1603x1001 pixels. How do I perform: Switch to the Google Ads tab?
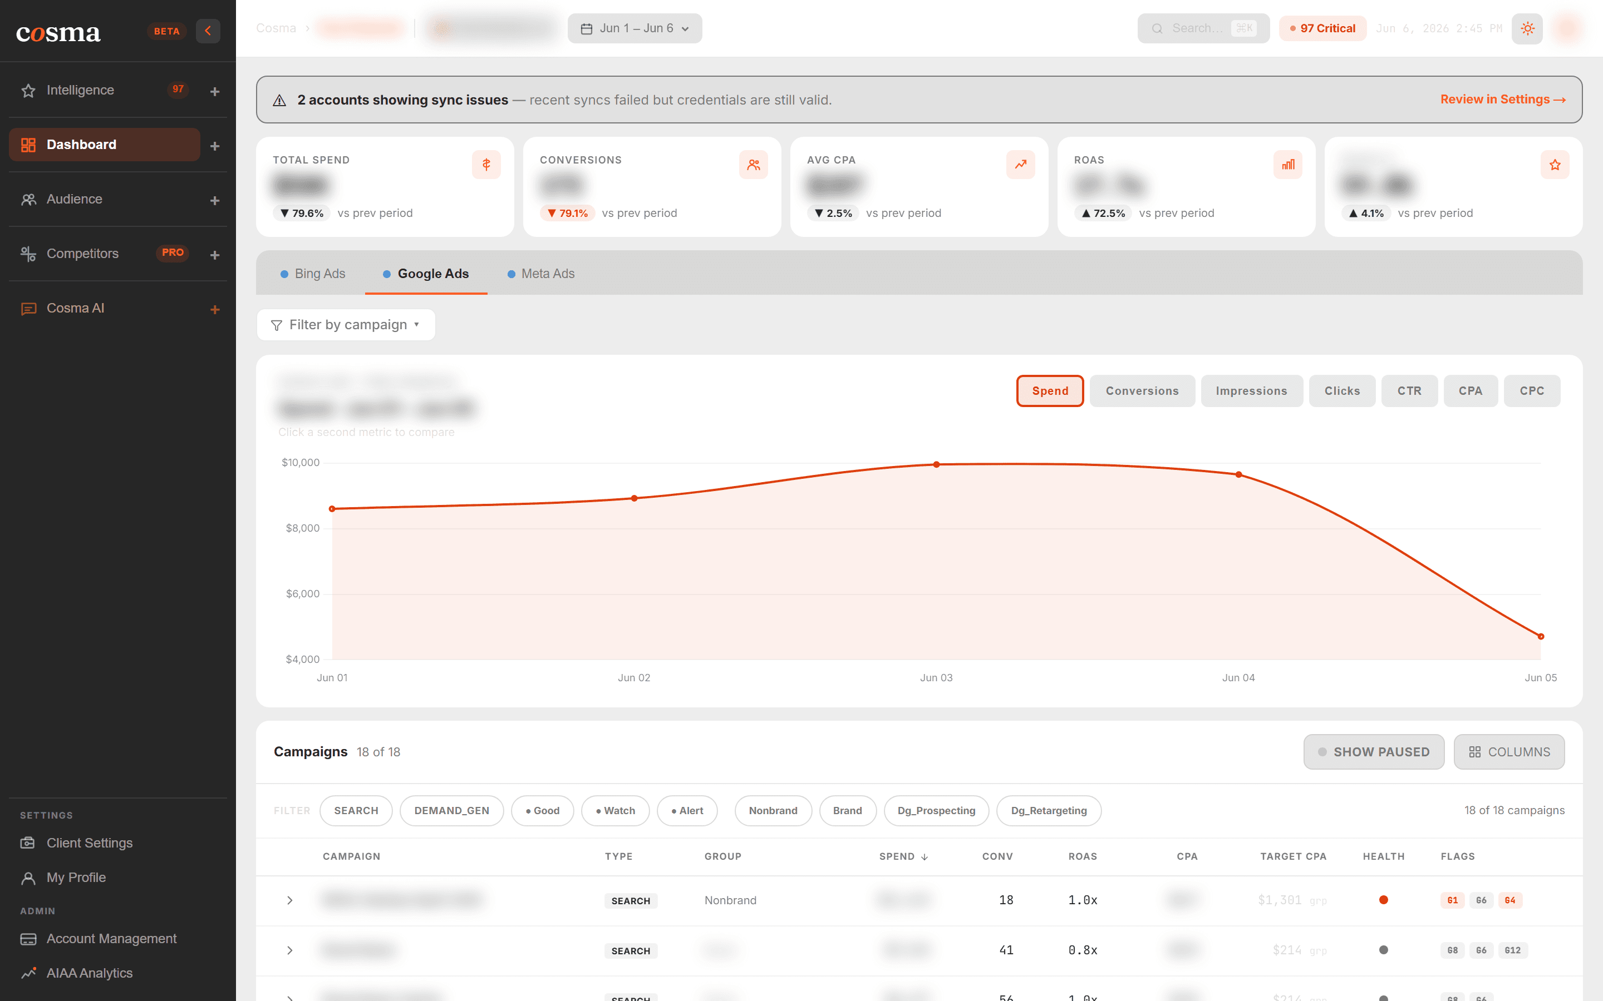pyautogui.click(x=426, y=274)
